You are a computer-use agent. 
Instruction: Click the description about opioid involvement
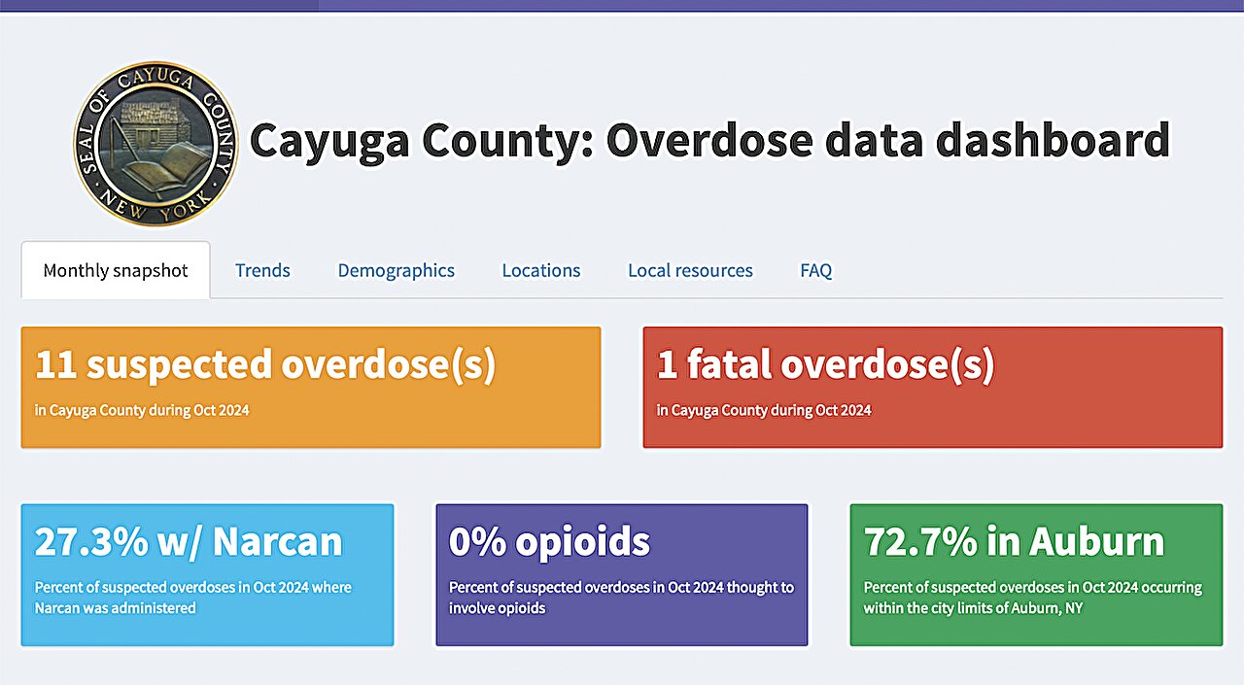tap(621, 598)
